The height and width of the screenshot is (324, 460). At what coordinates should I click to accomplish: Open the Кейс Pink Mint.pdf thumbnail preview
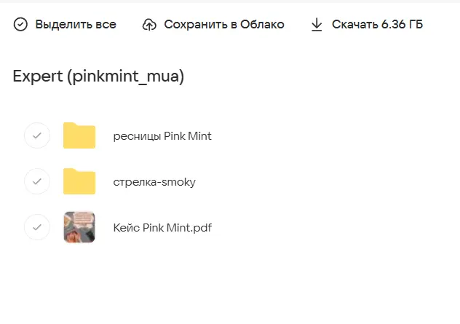pos(79,227)
